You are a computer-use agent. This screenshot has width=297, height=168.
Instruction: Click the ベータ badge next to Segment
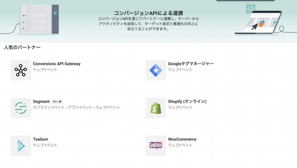57,102
